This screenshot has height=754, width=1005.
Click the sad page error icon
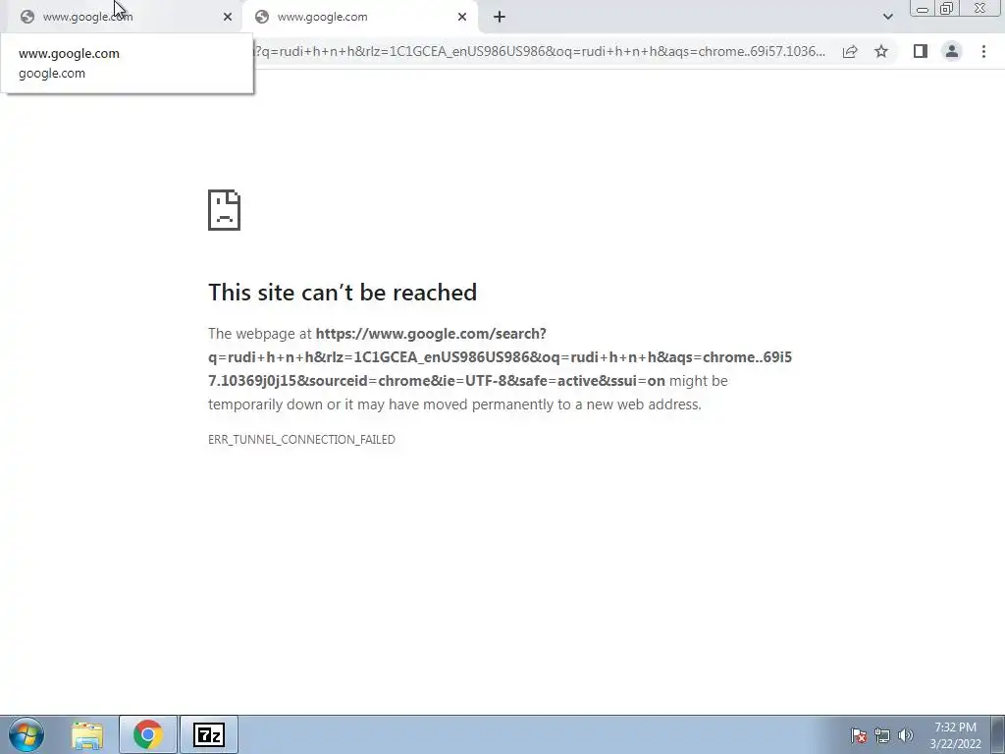225,210
